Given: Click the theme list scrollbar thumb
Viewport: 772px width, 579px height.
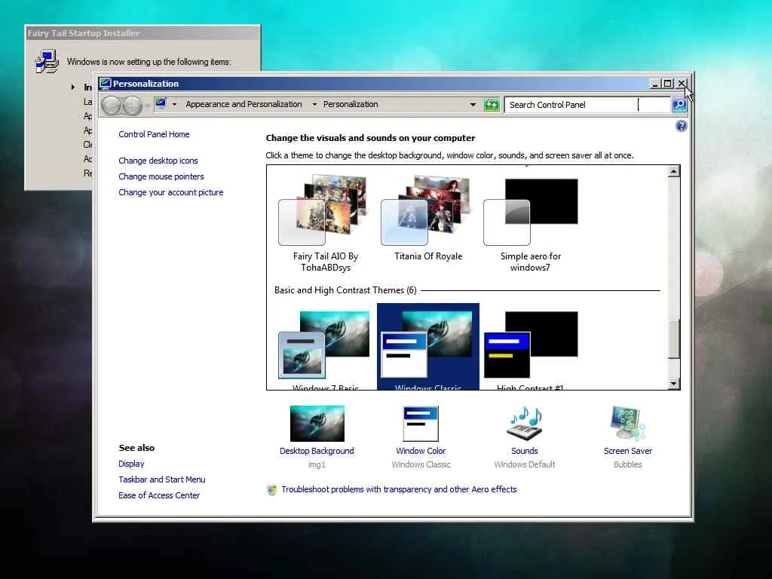Looking at the screenshot, I should coord(674,339).
